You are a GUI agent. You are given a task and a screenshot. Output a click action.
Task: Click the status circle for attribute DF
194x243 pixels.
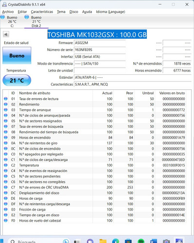[x=6, y=204]
